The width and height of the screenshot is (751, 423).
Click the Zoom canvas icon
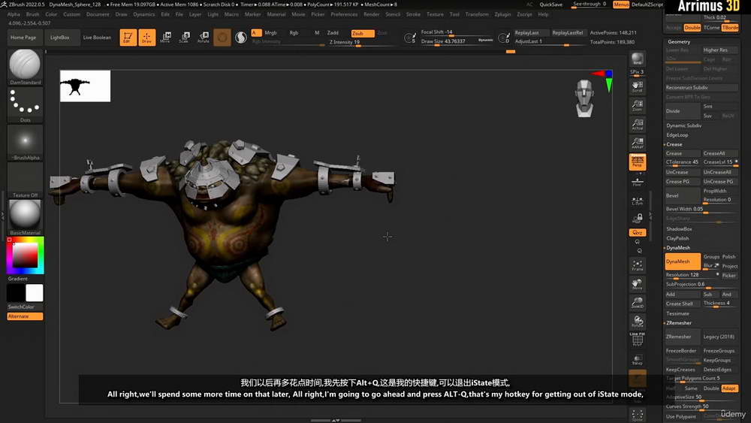click(638, 105)
